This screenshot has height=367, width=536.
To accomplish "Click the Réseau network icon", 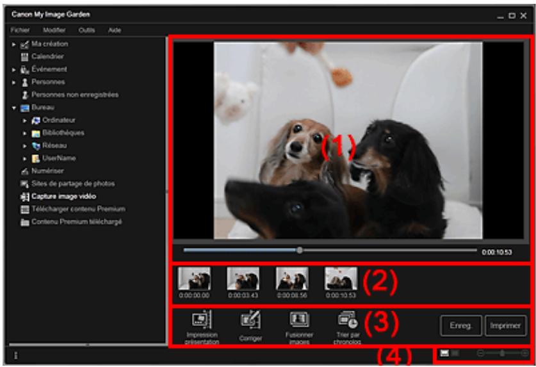I will pyautogui.click(x=36, y=146).
